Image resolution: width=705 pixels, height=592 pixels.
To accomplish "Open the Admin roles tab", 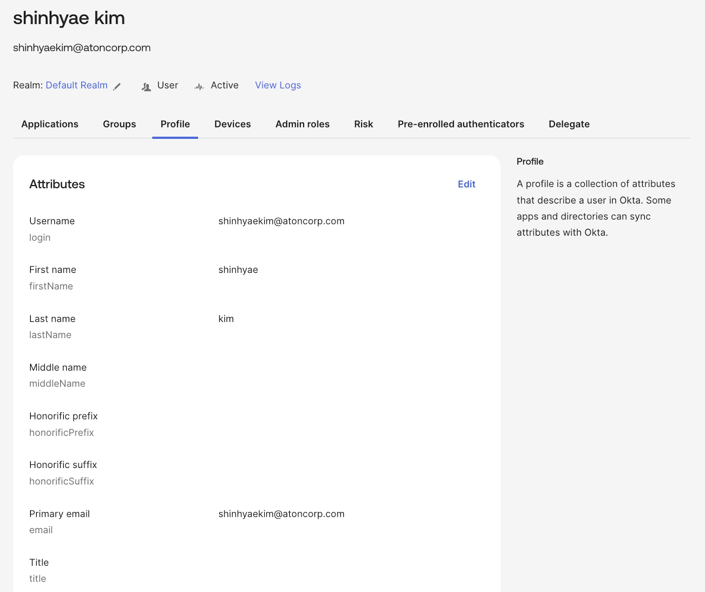I will 302,124.
